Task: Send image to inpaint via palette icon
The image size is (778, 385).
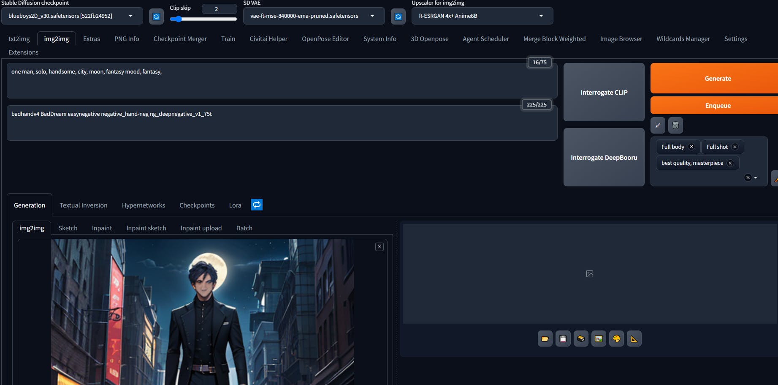Action: (x=616, y=339)
